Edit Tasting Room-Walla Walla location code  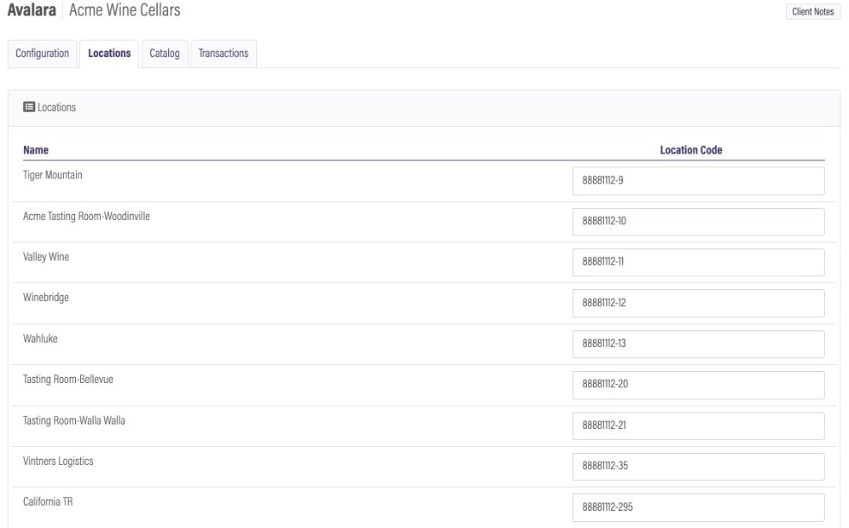[x=698, y=425]
